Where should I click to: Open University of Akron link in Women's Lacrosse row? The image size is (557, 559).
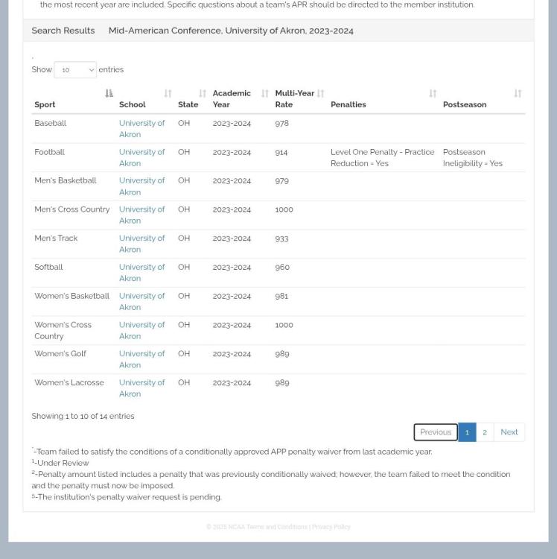point(141,388)
